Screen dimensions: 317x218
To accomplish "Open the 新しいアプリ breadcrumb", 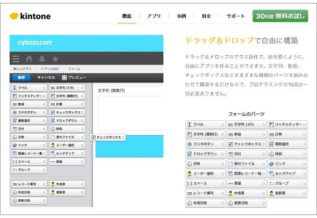I will [x=22, y=69].
